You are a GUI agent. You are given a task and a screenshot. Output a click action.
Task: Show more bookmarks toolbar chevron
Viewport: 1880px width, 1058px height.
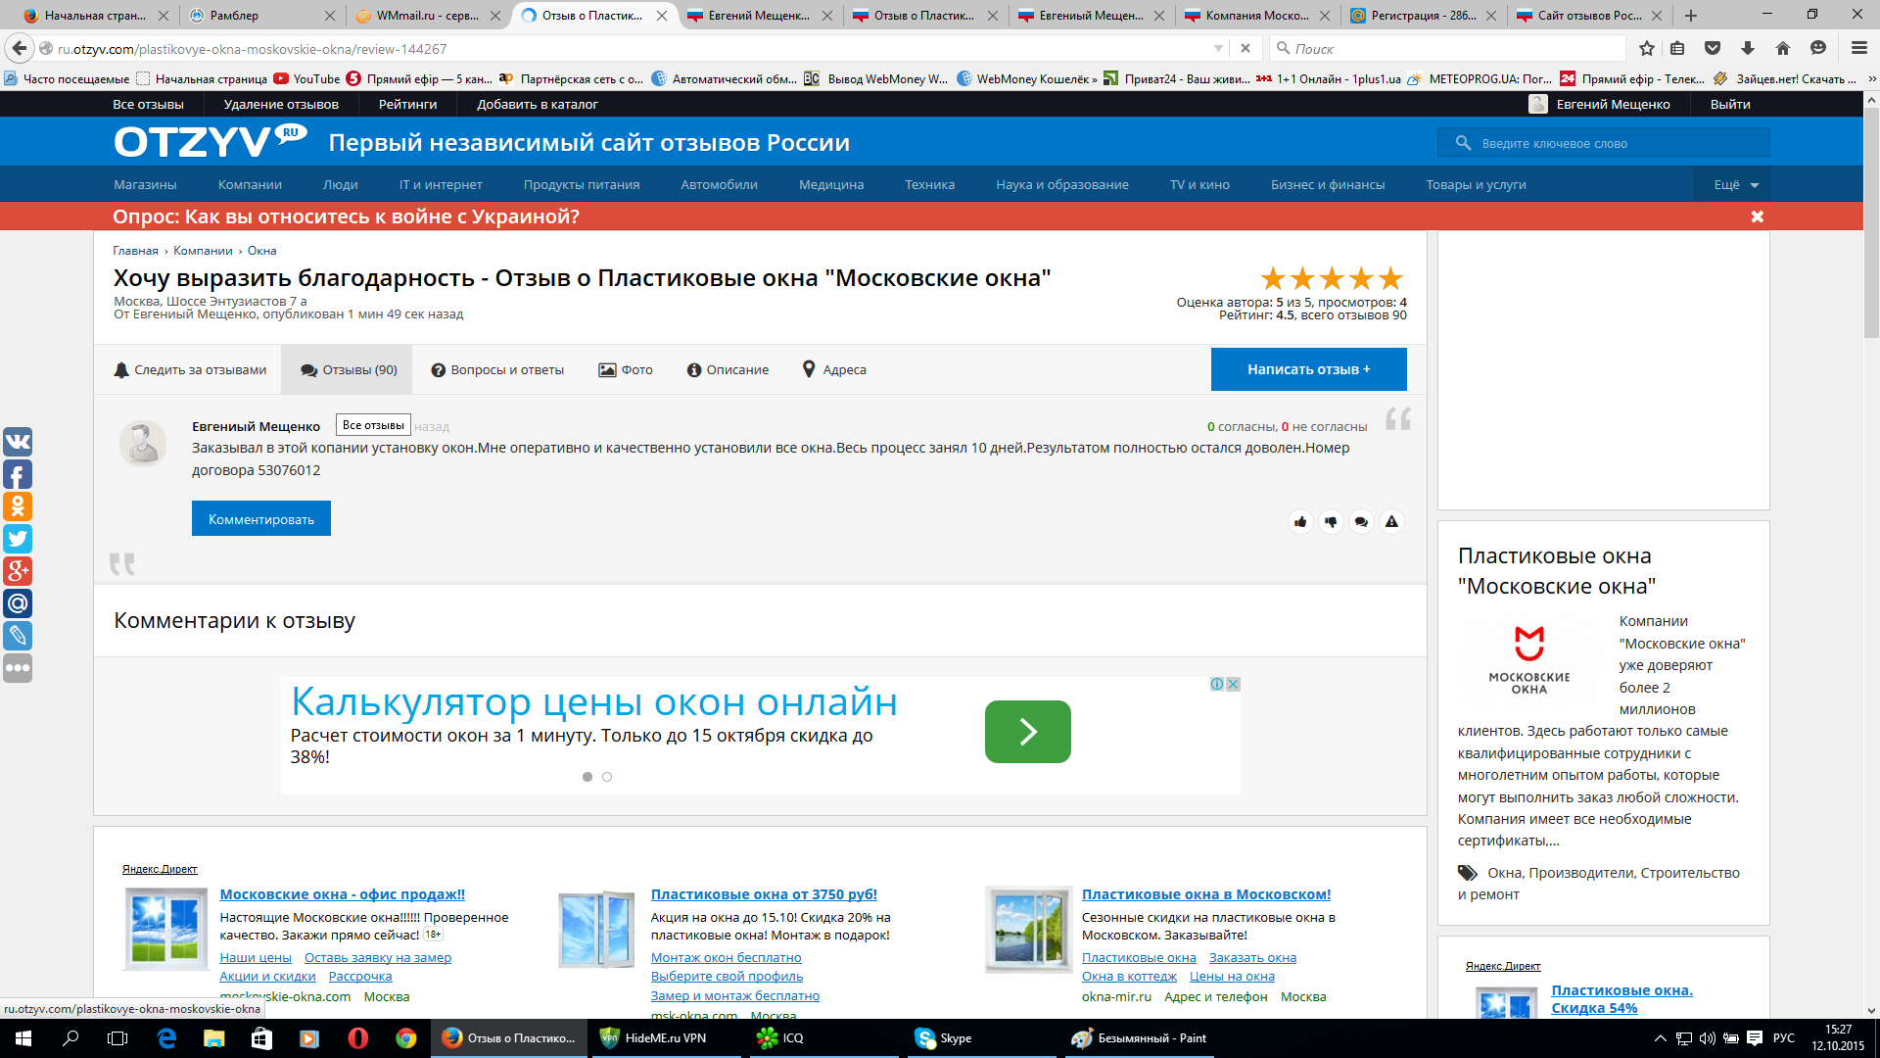1872,79
